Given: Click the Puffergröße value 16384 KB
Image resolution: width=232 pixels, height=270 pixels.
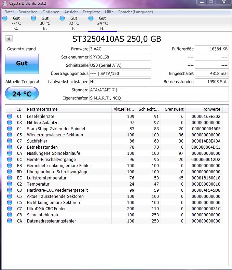Looking at the screenshot, I should (212, 49).
